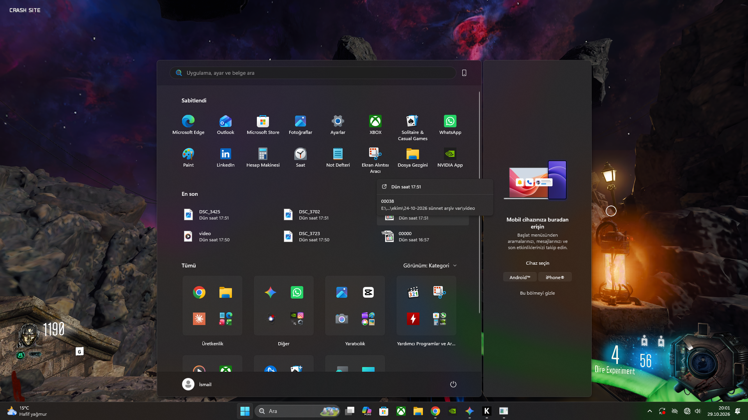Open the LinkedIn pinned app
Screen dimensions: 748x420
pyautogui.click(x=226, y=158)
